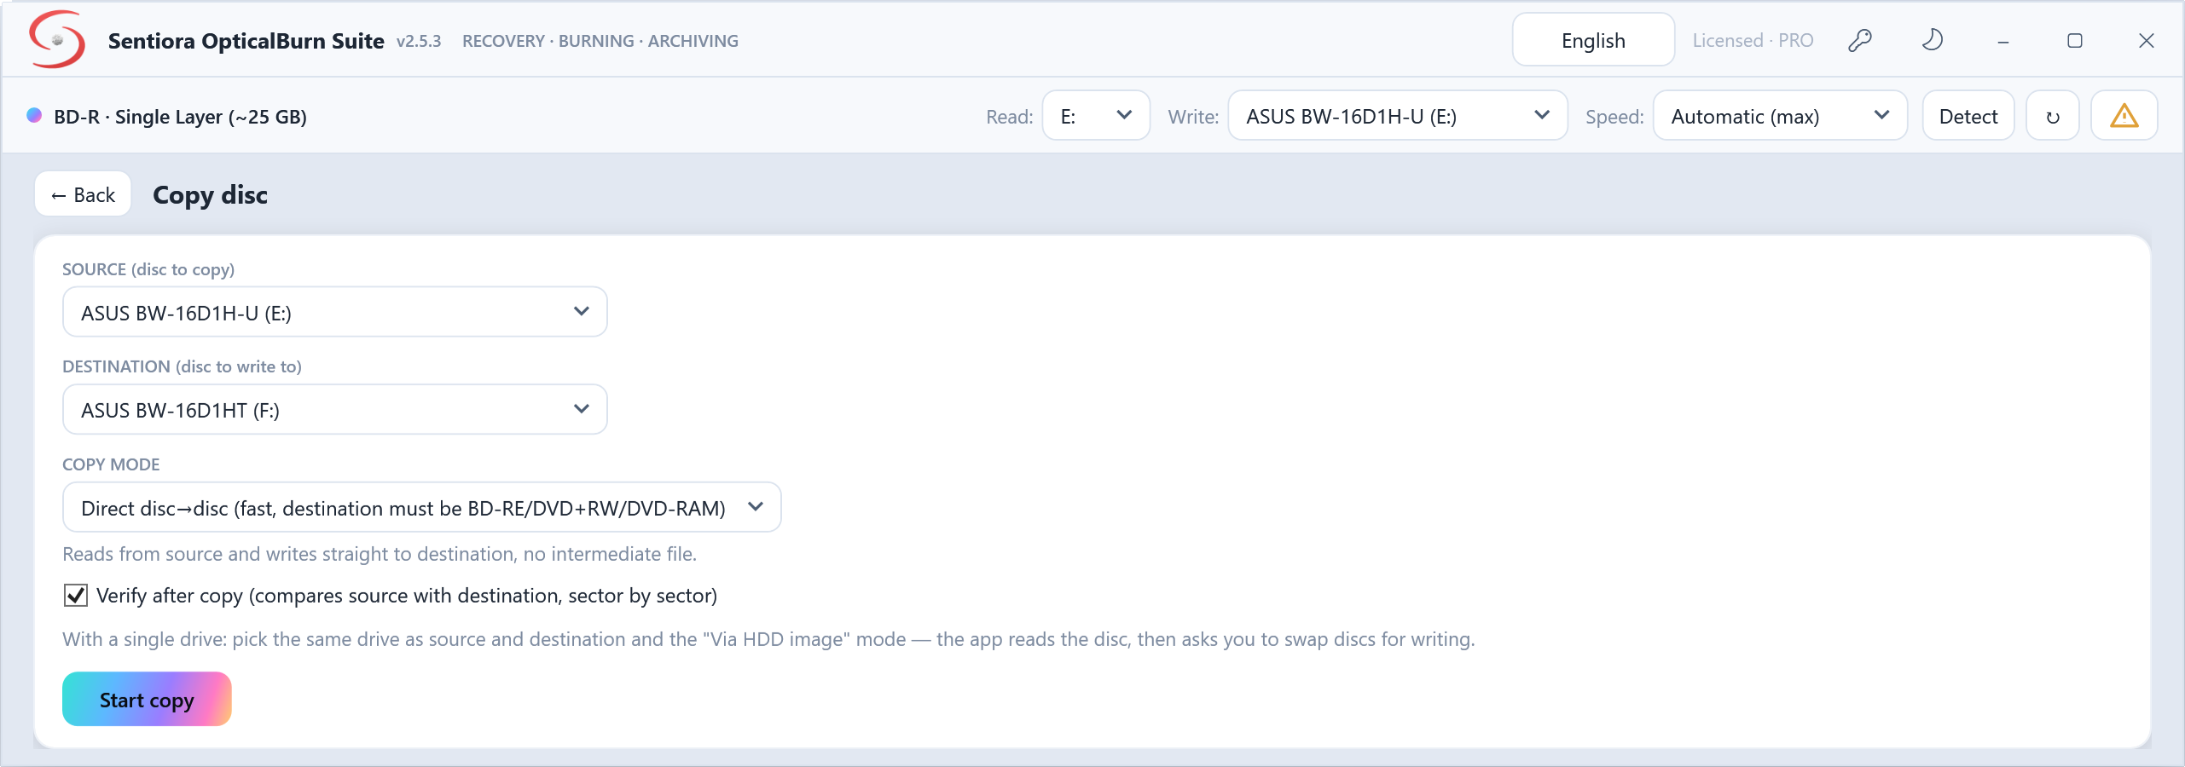
Task: Close the OpticalBurn Suite window
Action: click(x=2147, y=41)
